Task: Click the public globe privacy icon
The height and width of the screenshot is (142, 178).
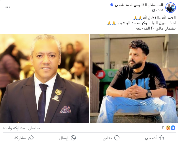Action: pyautogui.click(x=153, y=10)
